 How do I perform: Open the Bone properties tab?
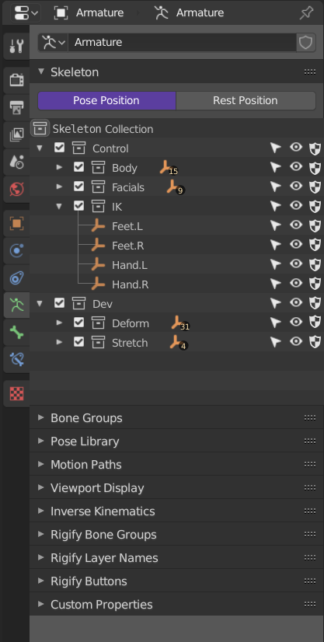16,333
